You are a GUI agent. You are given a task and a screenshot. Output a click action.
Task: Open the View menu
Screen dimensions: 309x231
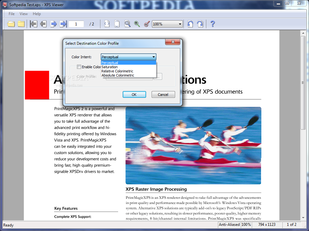(23, 14)
